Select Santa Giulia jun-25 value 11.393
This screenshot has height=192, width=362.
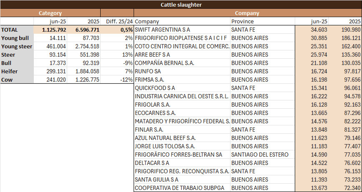tap(311, 180)
